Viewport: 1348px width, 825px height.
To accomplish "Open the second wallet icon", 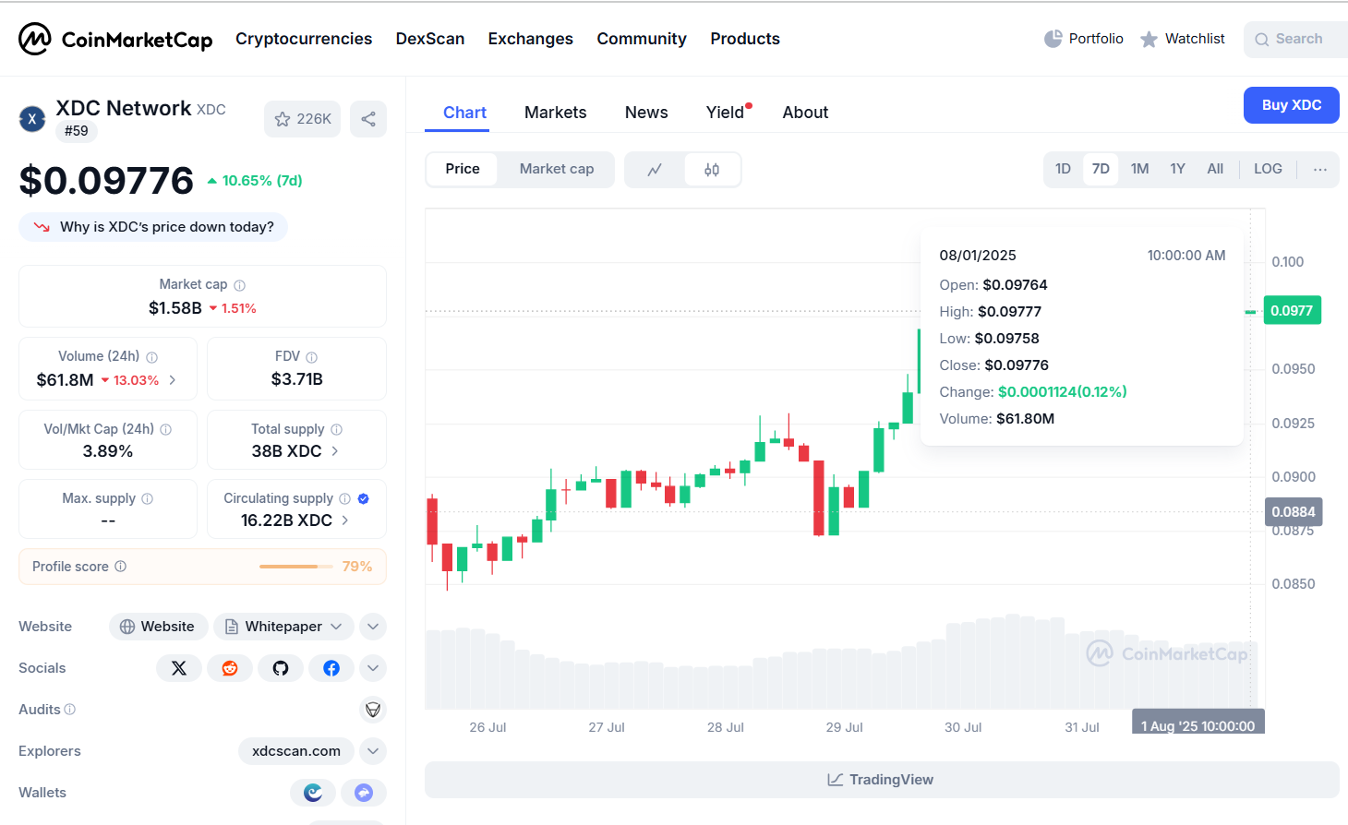I will click(x=364, y=793).
